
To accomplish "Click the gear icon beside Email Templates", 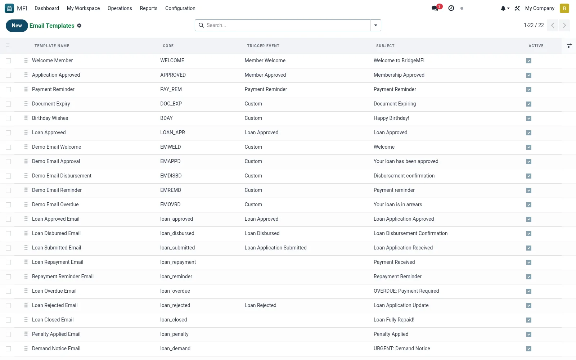I will [79, 26].
